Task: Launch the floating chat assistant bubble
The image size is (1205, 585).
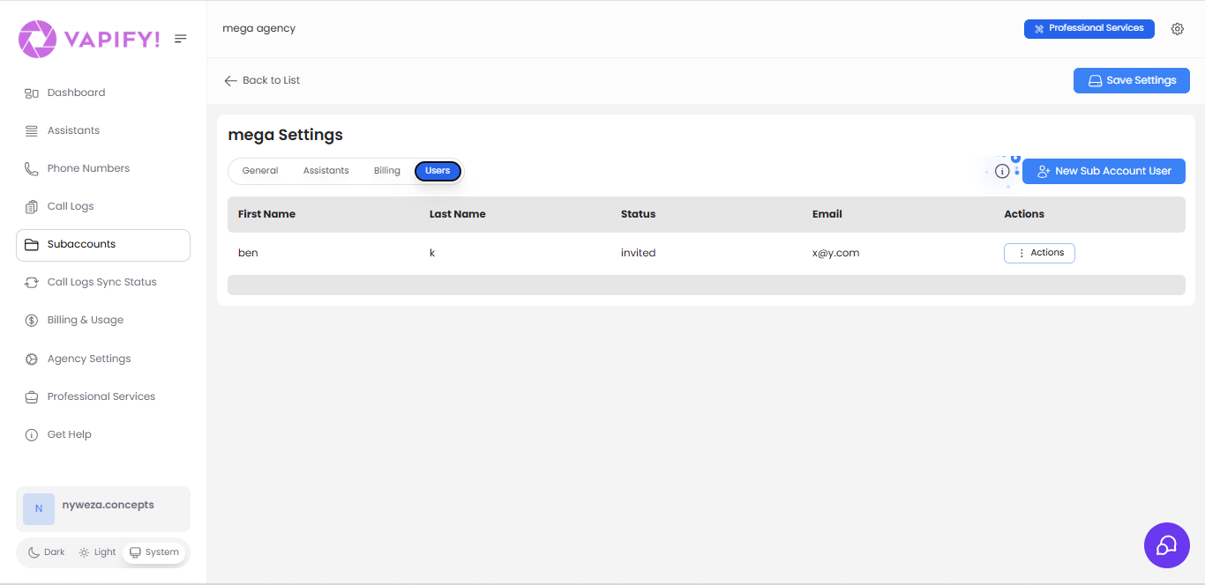Action: click(1166, 545)
